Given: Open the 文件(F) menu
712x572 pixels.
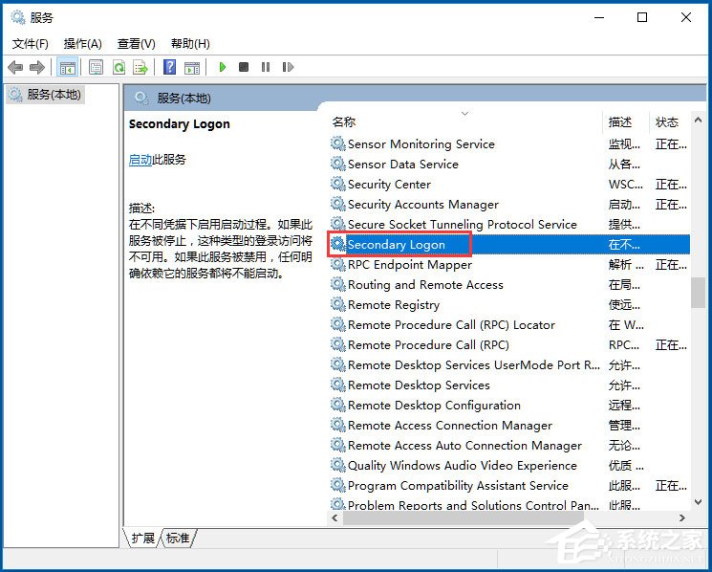Looking at the screenshot, I should point(30,44).
